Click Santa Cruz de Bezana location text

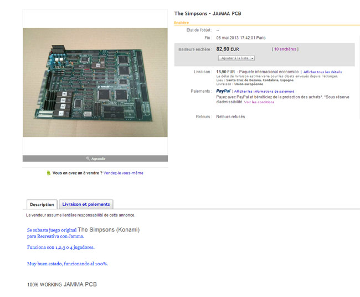pyautogui.click(x=260, y=80)
